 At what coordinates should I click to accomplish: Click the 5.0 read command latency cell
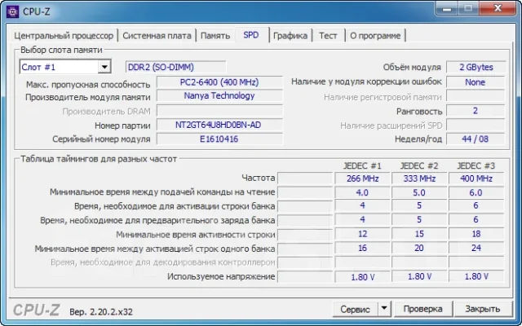click(x=419, y=192)
